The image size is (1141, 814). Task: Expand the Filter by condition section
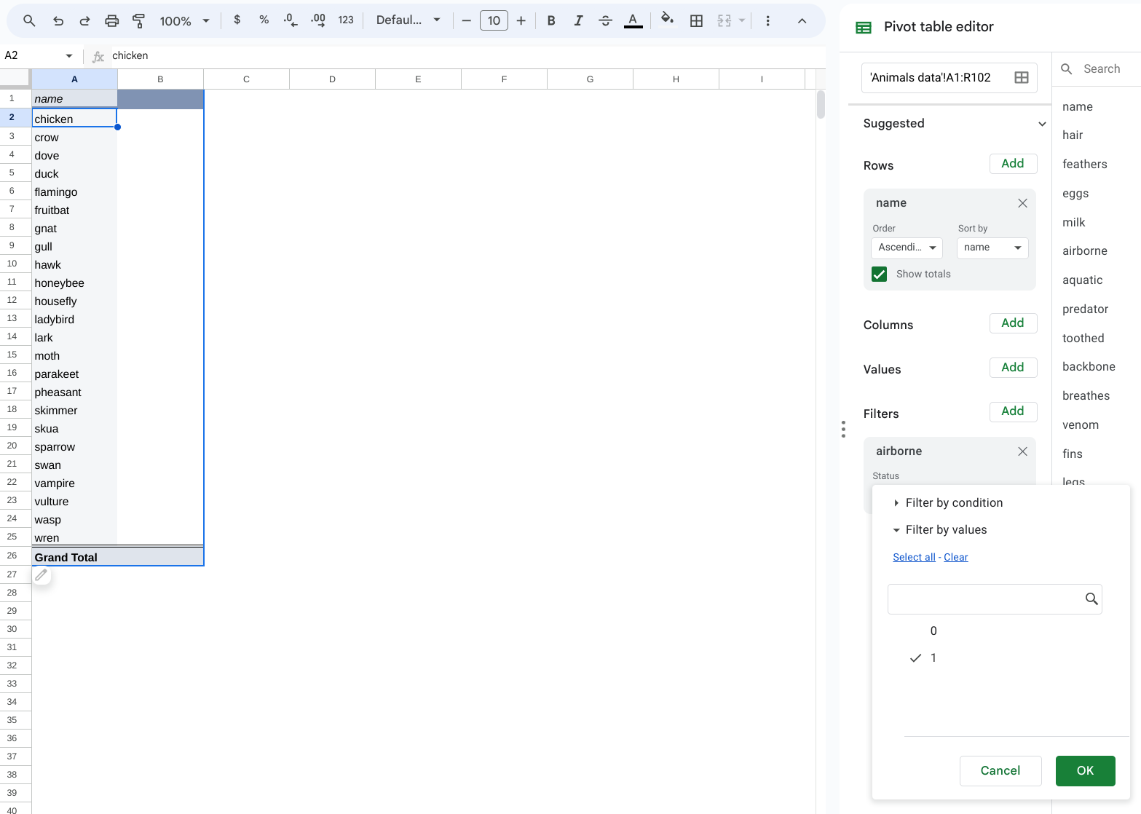point(953,503)
